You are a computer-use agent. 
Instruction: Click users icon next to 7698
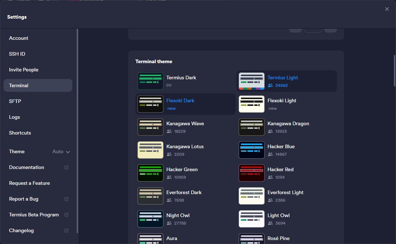coord(169,200)
